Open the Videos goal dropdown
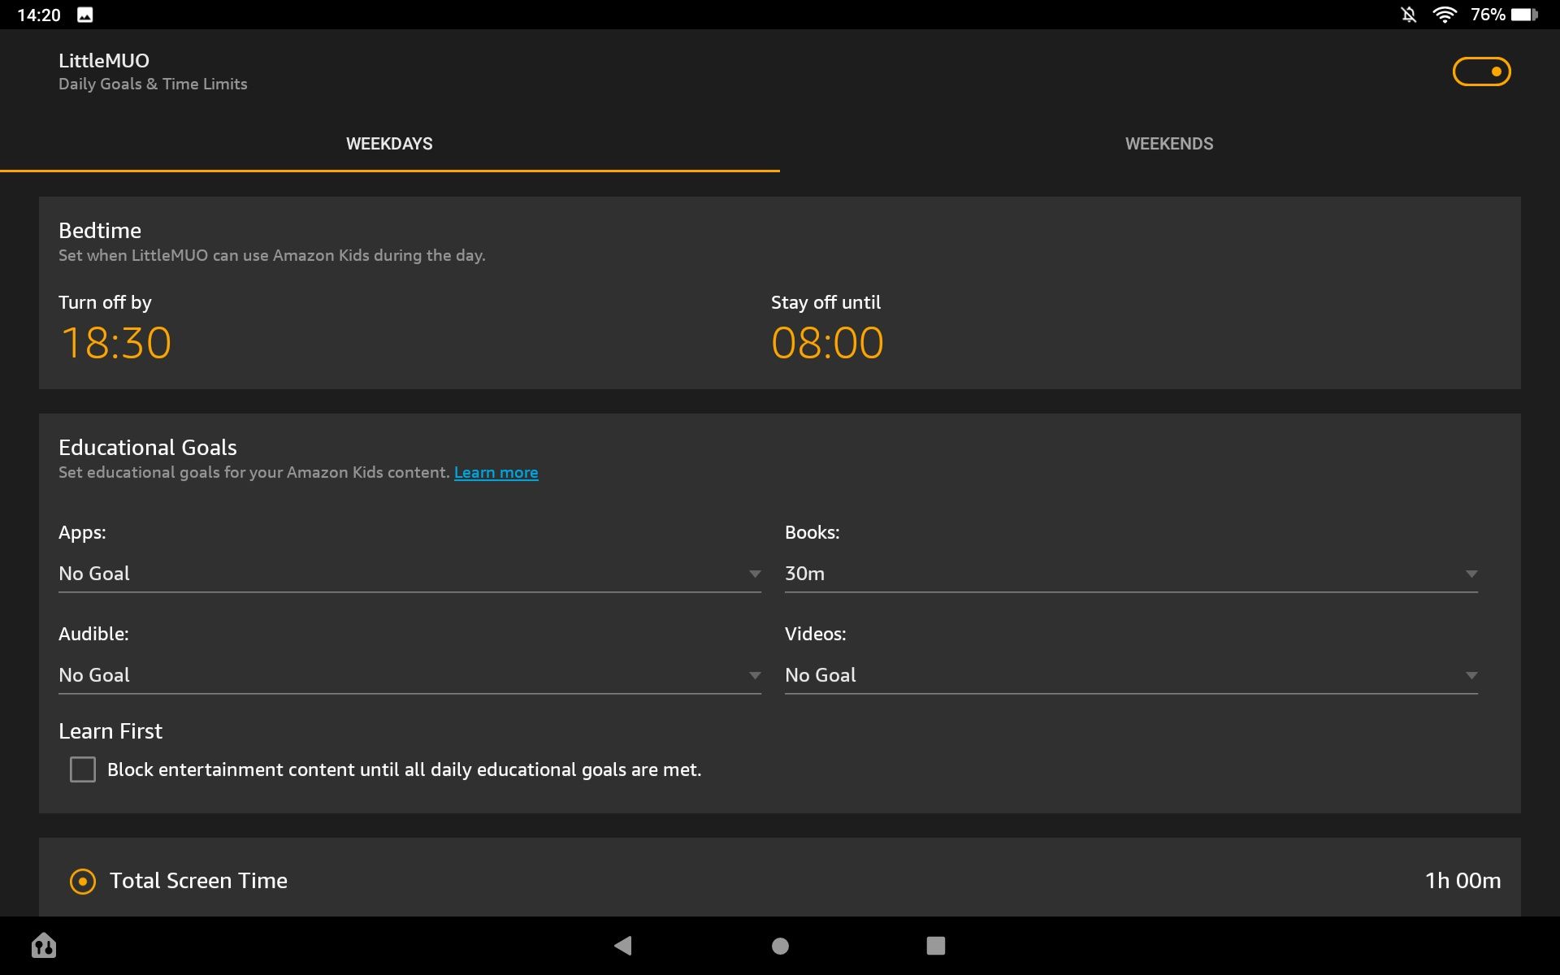The image size is (1560, 975). [x=1130, y=675]
